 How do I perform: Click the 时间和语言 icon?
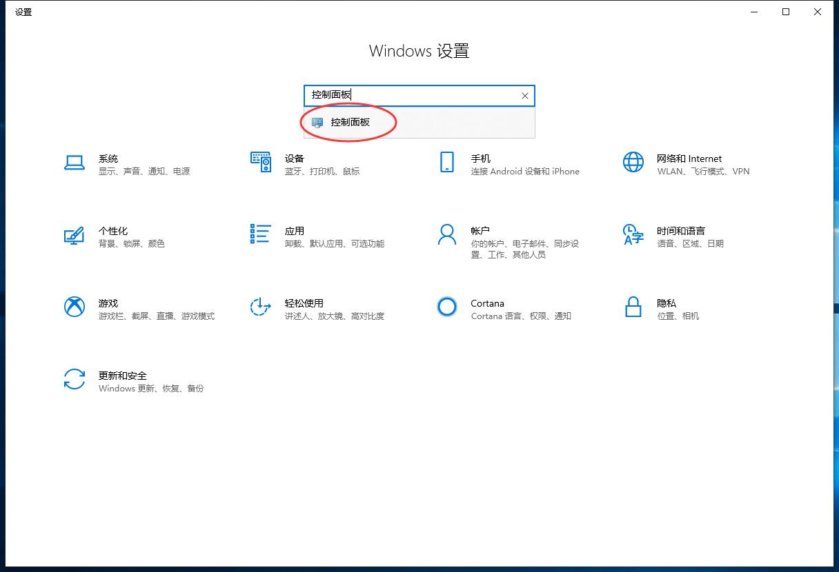(633, 234)
